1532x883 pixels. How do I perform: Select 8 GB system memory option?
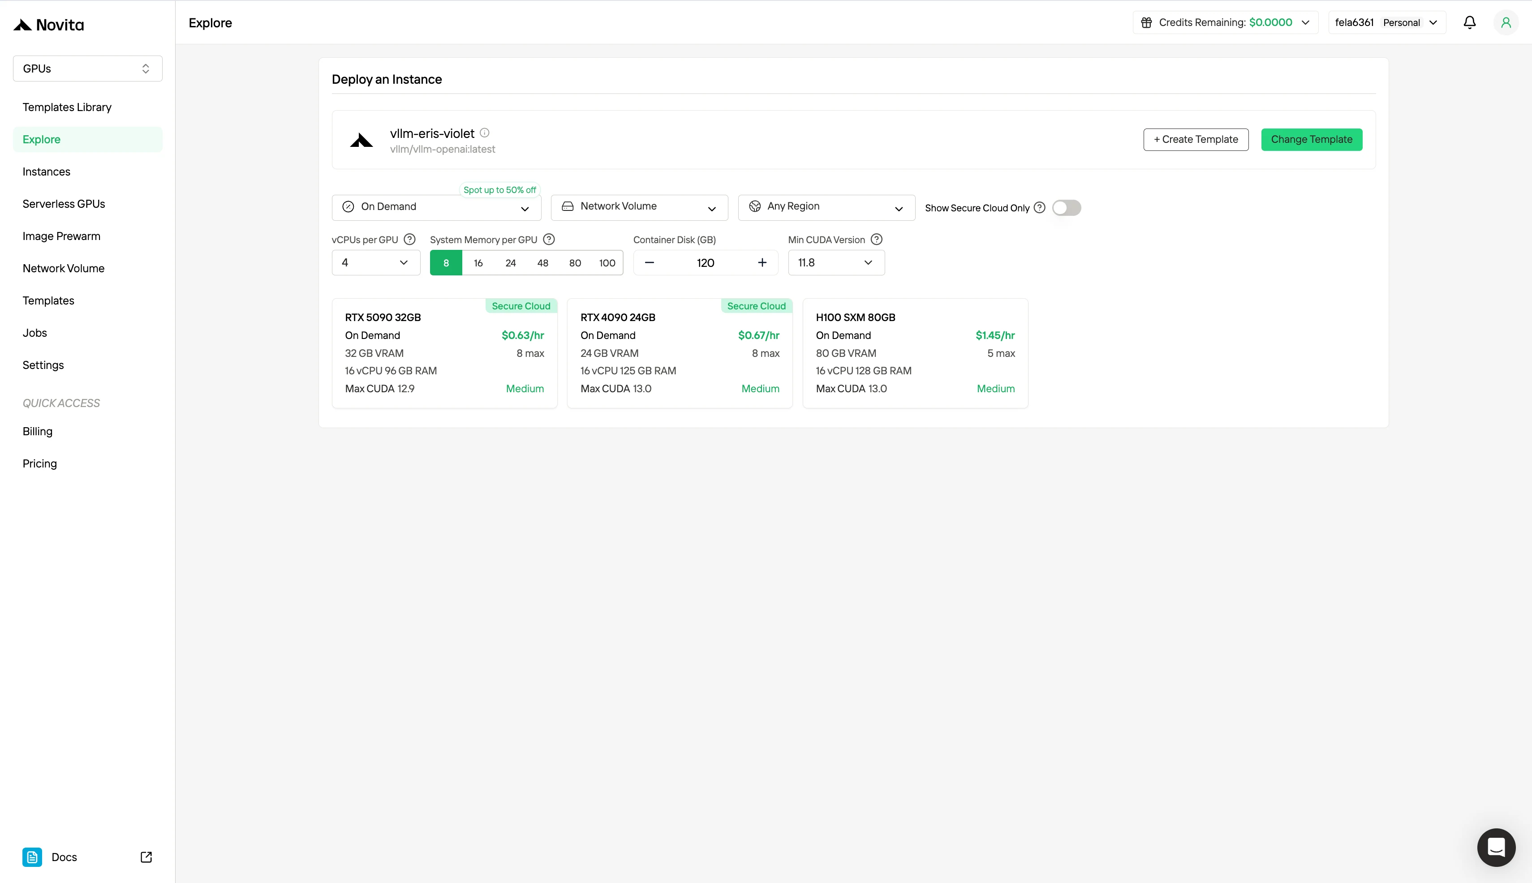click(446, 262)
